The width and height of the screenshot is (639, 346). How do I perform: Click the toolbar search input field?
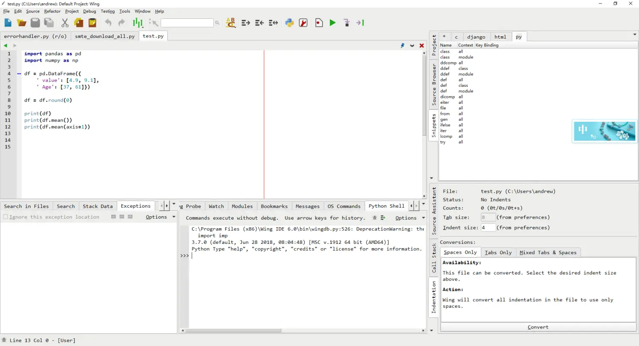[x=187, y=23]
